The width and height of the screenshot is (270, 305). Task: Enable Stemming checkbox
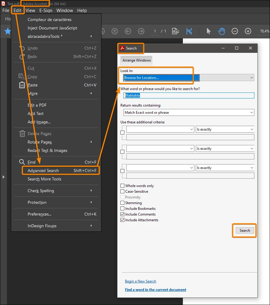(122, 203)
